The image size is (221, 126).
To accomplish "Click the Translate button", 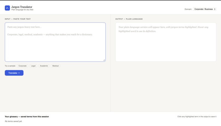I will [14, 73].
